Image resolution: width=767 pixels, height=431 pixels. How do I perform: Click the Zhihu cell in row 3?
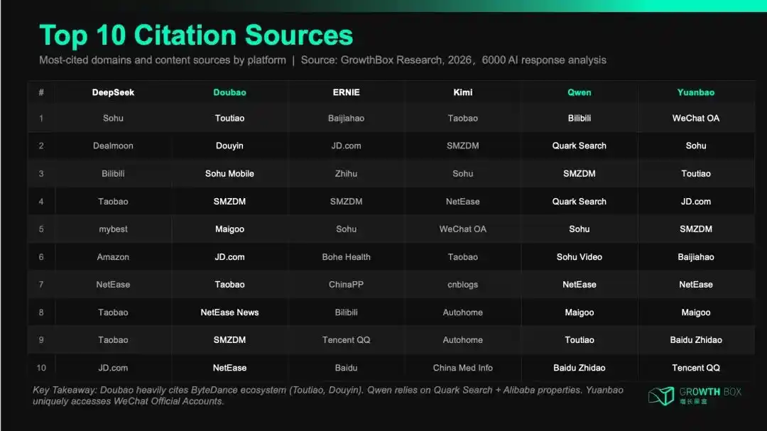click(347, 174)
